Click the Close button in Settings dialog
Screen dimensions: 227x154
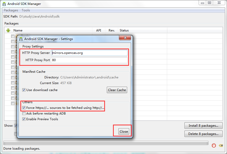coord(124,131)
